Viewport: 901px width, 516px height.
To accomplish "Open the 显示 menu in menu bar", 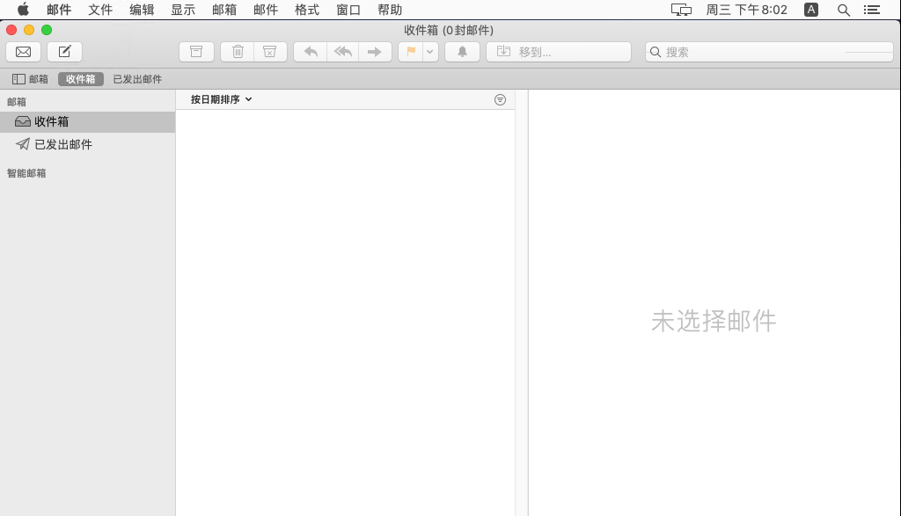I will click(183, 10).
